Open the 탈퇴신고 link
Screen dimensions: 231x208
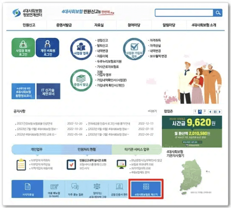click(x=102, y=46)
